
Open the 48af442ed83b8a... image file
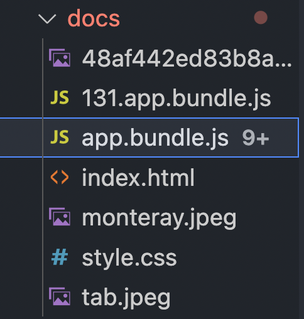[187, 58]
